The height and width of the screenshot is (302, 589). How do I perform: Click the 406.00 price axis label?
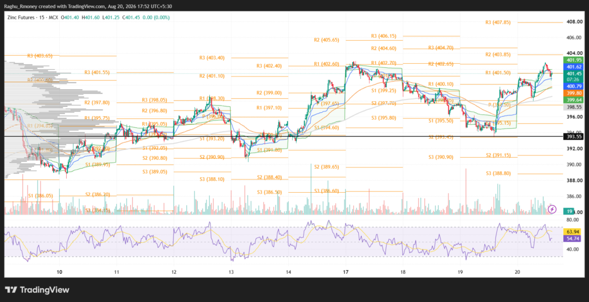coord(575,37)
